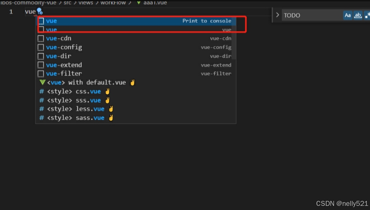Screen dimensions: 370x210
Task: Click the typed 'vue' text on line 1
Action: [30, 12]
